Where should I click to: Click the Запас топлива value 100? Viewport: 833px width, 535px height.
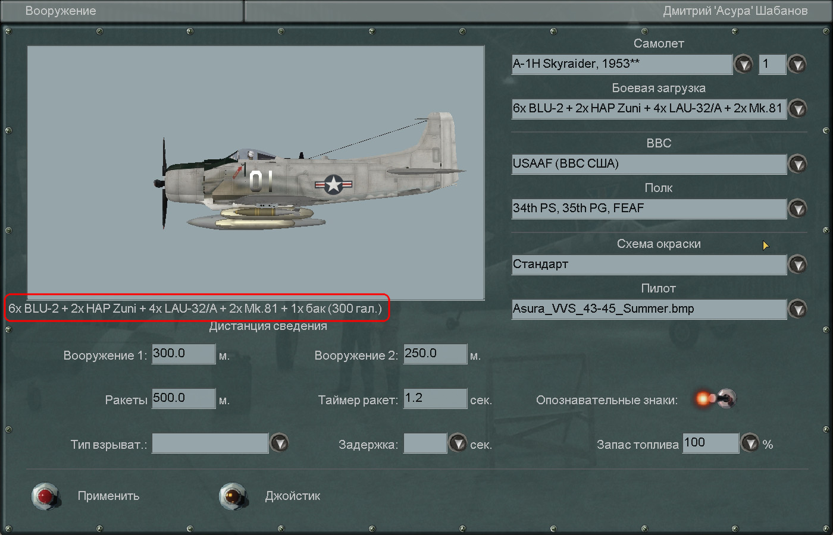710,443
